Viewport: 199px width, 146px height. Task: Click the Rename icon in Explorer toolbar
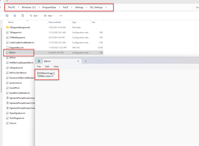click(7, 16)
